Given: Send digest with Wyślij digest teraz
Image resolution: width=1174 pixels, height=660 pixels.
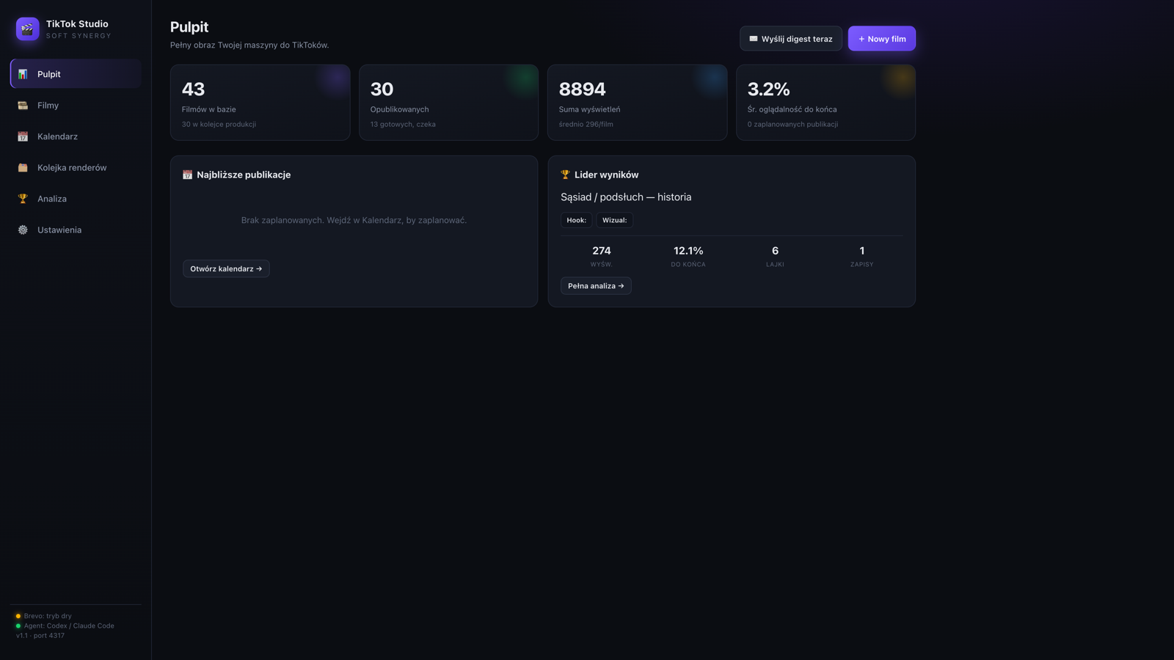Looking at the screenshot, I should [x=791, y=39].
